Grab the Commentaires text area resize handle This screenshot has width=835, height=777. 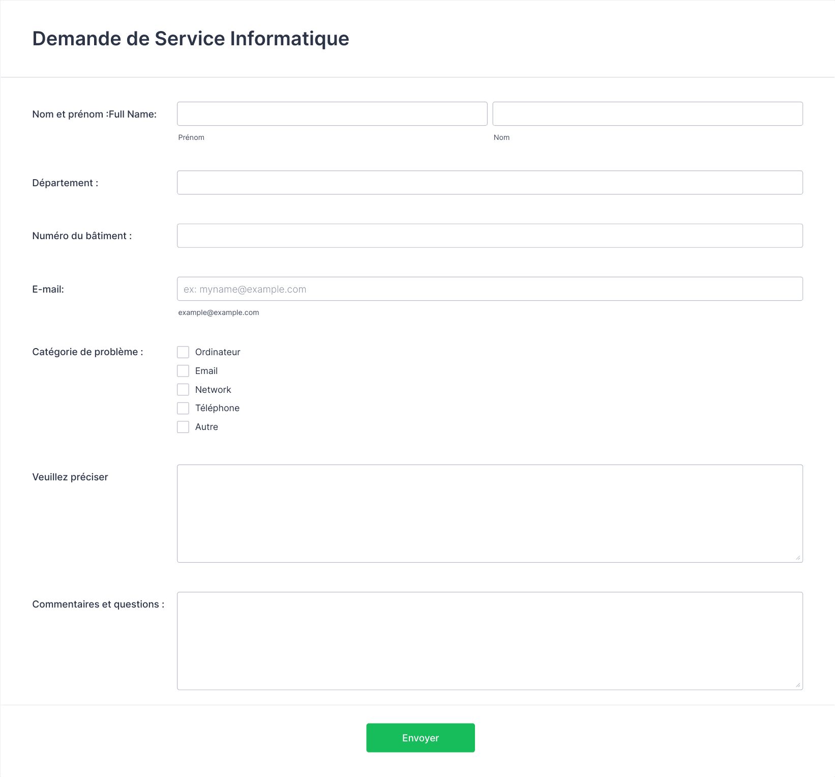point(798,685)
